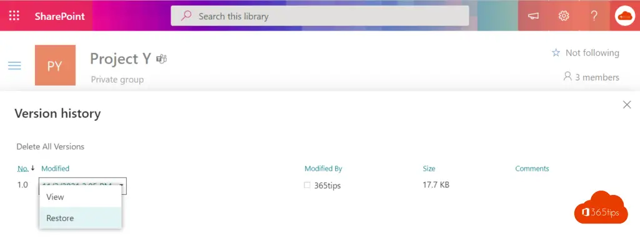This screenshot has height=246, width=640.
Task: Click the Search this library field
Action: [x=319, y=16]
